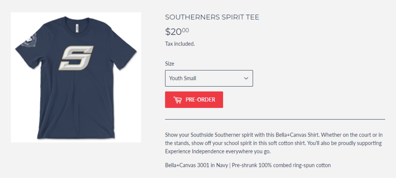Click the chevron arrow in the Size selector
The width and height of the screenshot is (396, 178).
(246, 79)
